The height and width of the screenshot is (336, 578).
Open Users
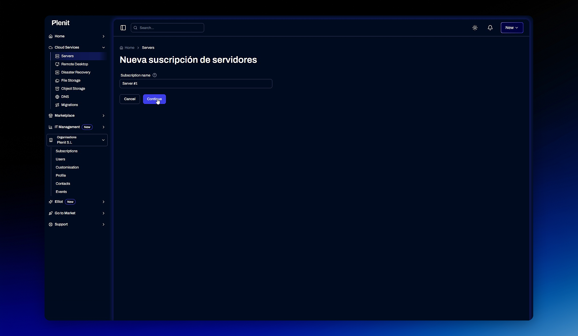coord(61,159)
